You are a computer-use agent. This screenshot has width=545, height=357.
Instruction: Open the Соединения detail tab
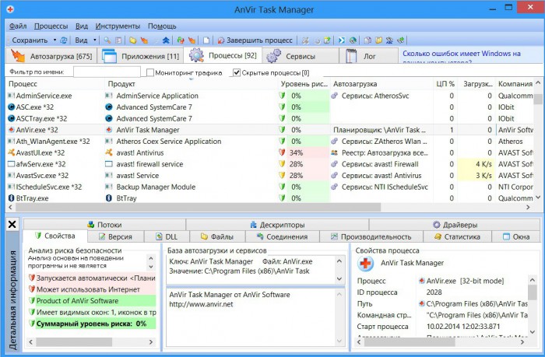282,237
